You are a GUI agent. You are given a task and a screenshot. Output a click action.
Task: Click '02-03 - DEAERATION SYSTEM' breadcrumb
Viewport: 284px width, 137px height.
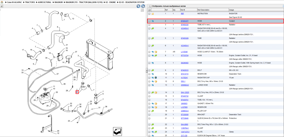coord(131,2)
